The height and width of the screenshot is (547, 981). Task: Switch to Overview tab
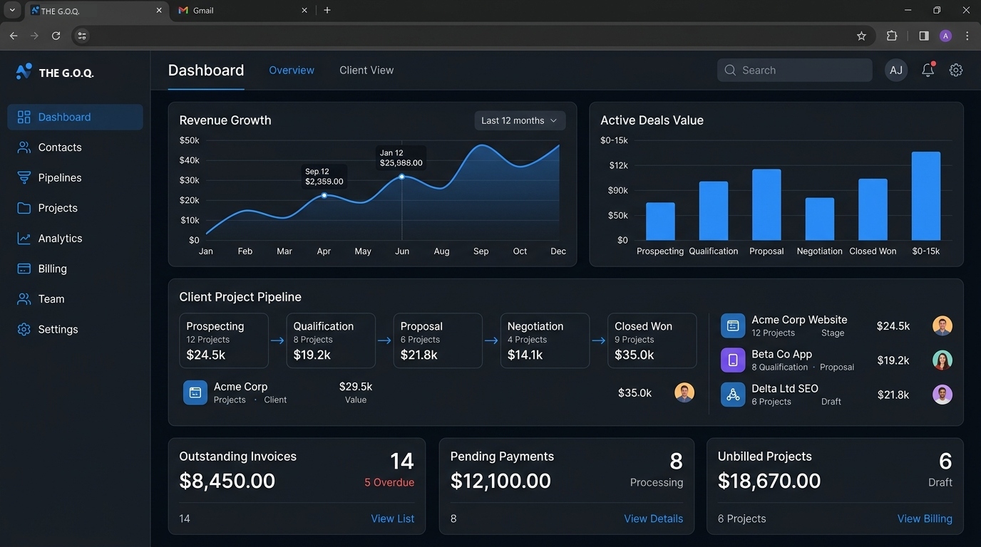pos(292,70)
